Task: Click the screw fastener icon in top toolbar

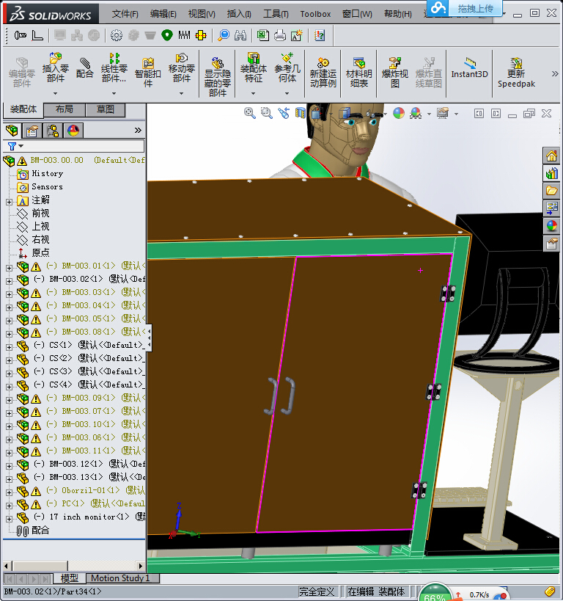Action: click(x=20, y=36)
